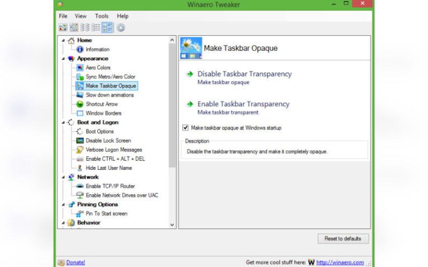Click the Appearance category icon

tap(71, 59)
